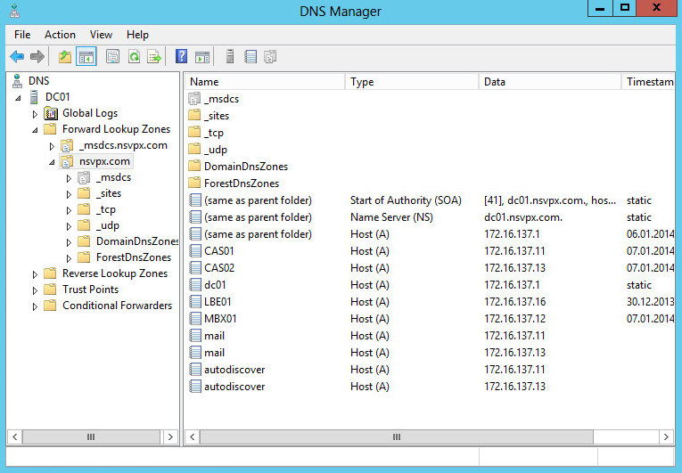The image size is (682, 473).
Task: Click the Export List toolbar icon
Action: (x=154, y=57)
